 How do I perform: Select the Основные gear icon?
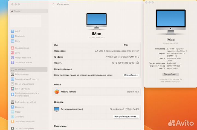point(12,69)
